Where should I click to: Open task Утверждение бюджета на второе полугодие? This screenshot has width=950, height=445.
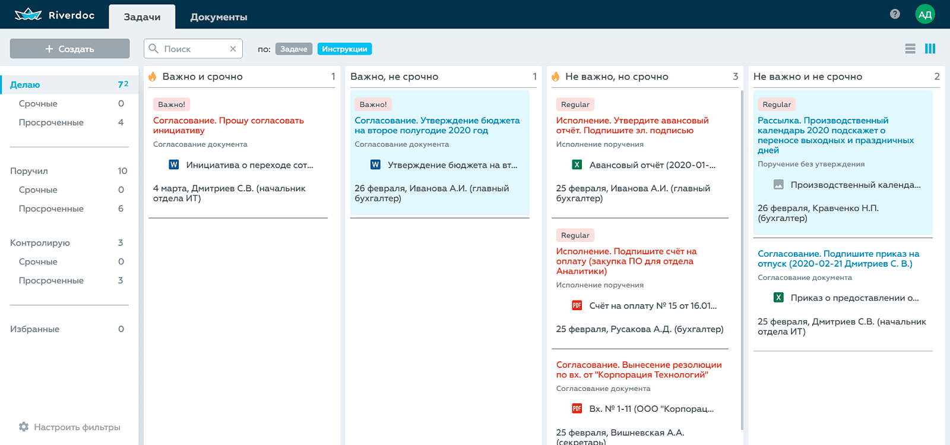click(x=437, y=125)
